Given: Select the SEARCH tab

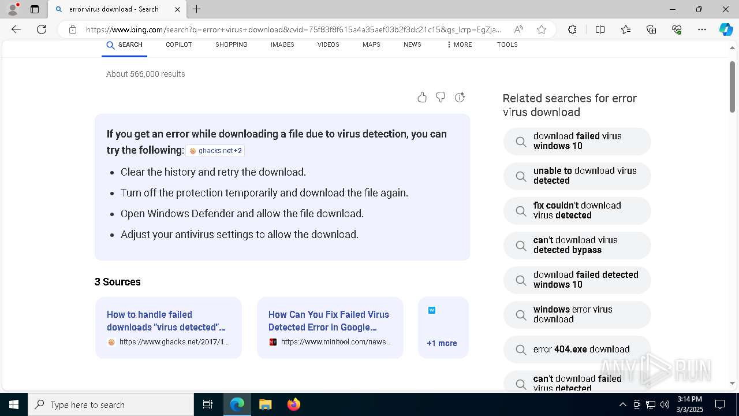Looking at the screenshot, I should [x=124, y=44].
